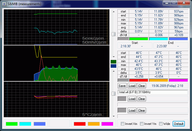Click the bottom orange legend swatch
Screen dimensions: 192x131
coord(94,124)
